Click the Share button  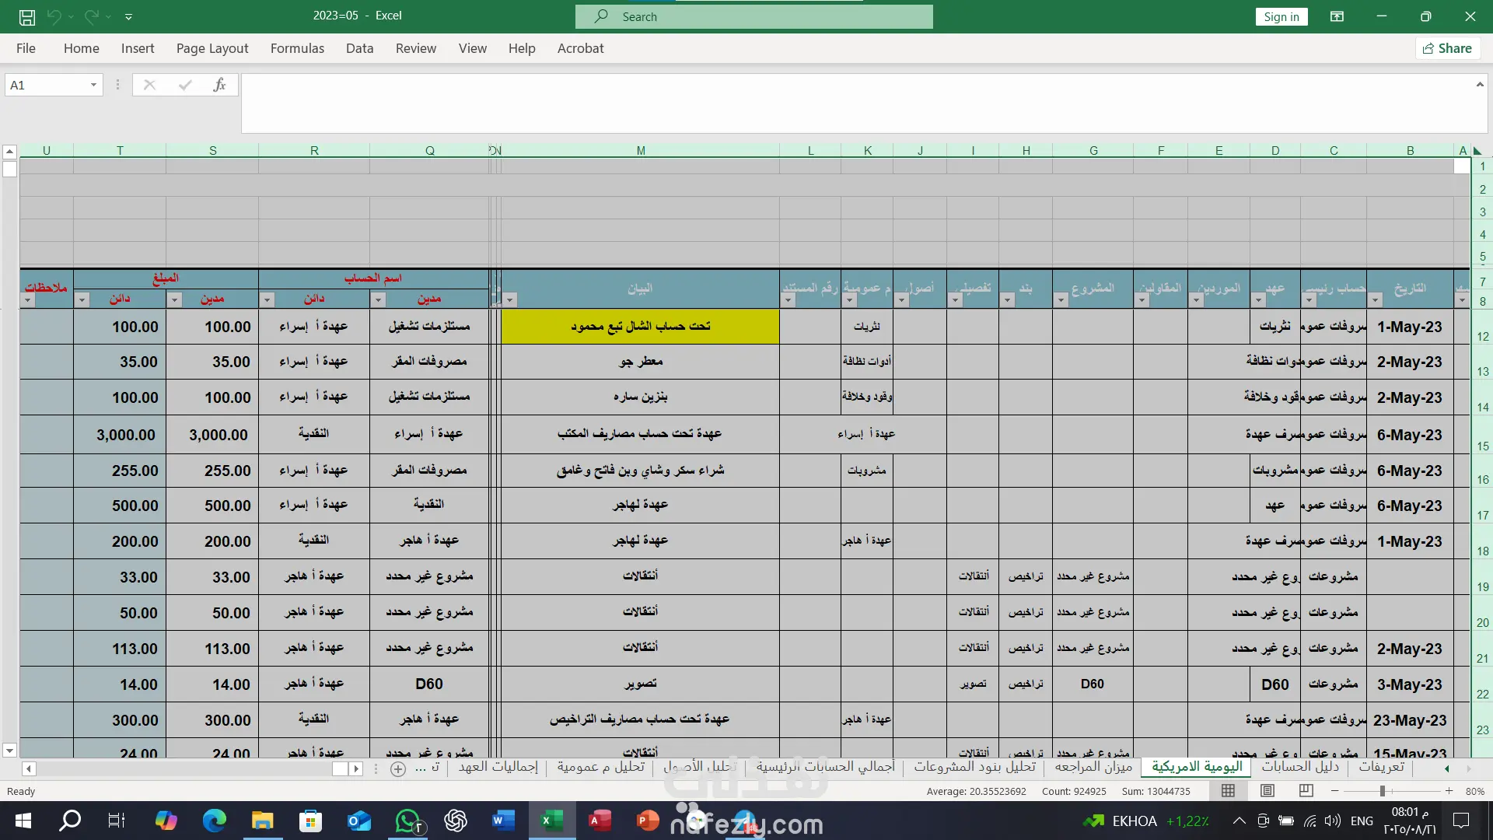coord(1447,48)
